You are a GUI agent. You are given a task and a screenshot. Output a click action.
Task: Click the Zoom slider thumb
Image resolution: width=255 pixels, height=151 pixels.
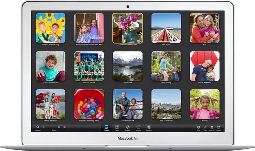pos(59,127)
